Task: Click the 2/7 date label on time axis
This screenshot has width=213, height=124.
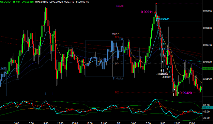Action: [119, 123]
